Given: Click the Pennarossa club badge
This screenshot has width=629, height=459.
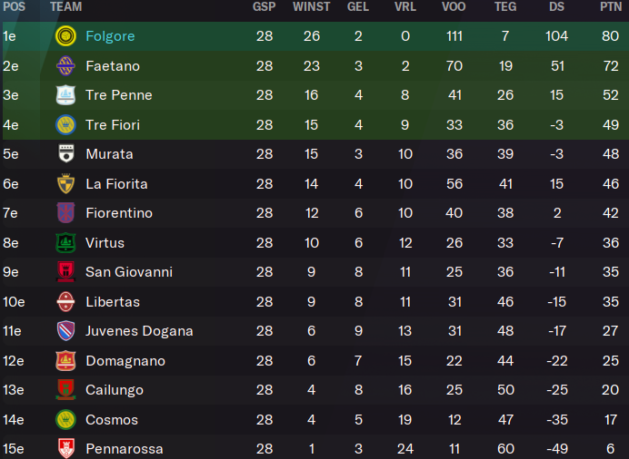Looking at the screenshot, I should point(65,449).
